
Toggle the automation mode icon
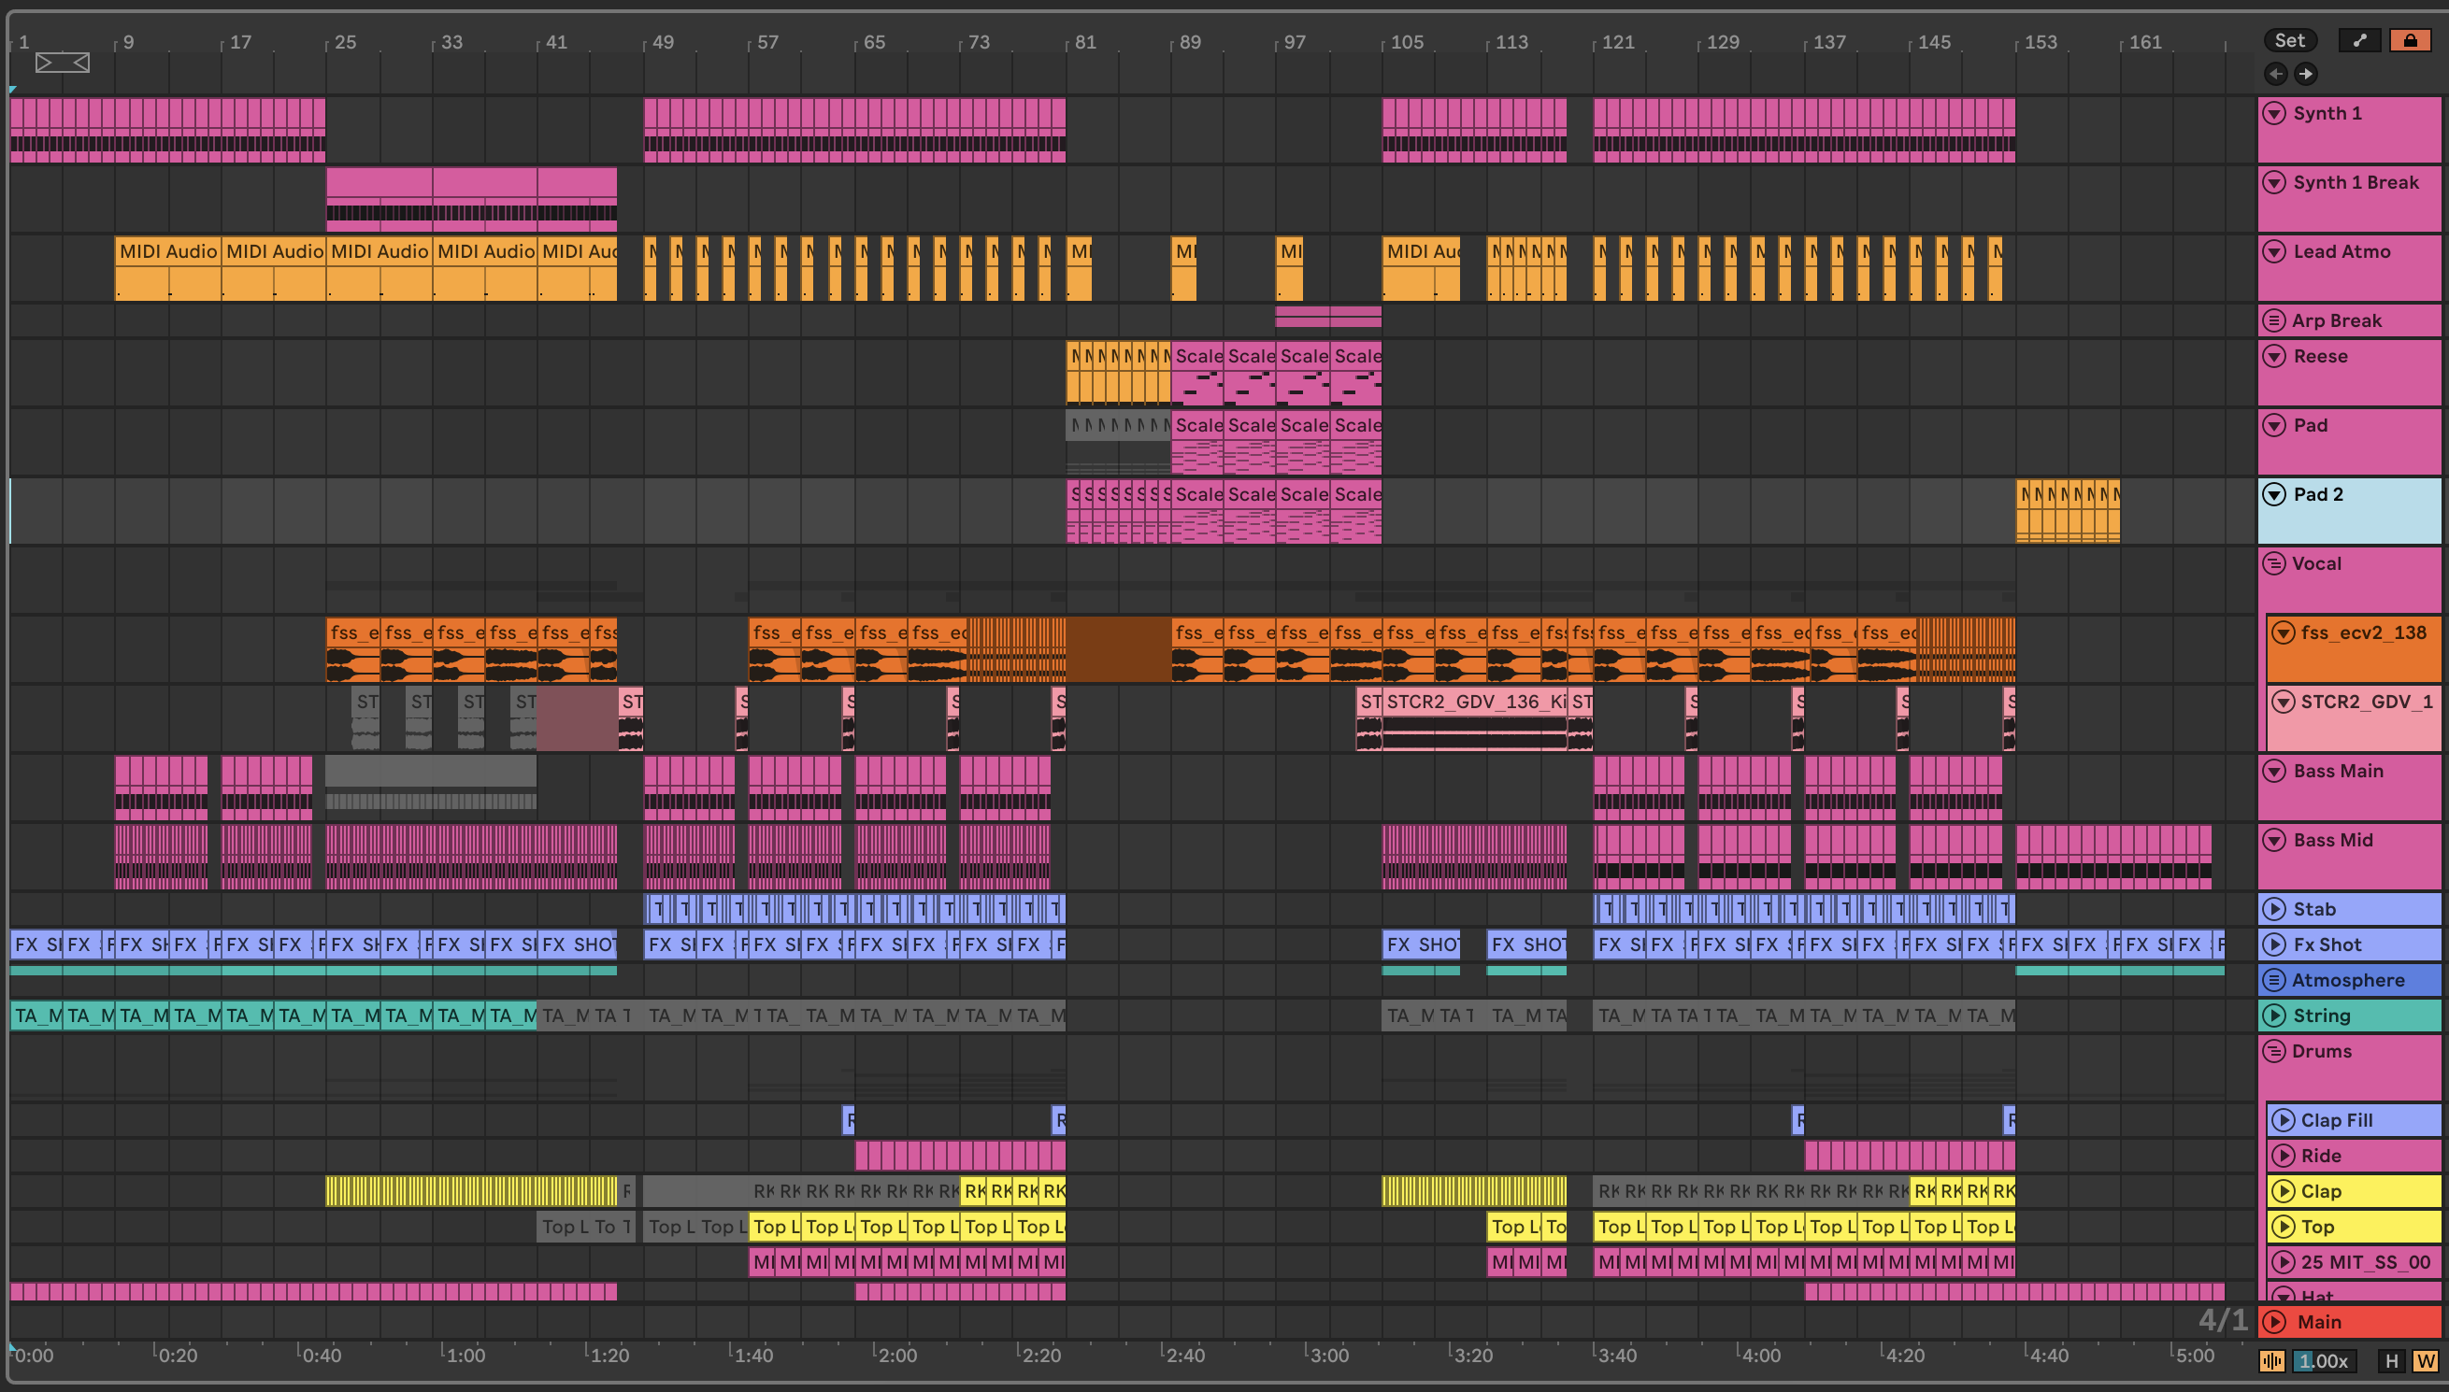(2359, 40)
